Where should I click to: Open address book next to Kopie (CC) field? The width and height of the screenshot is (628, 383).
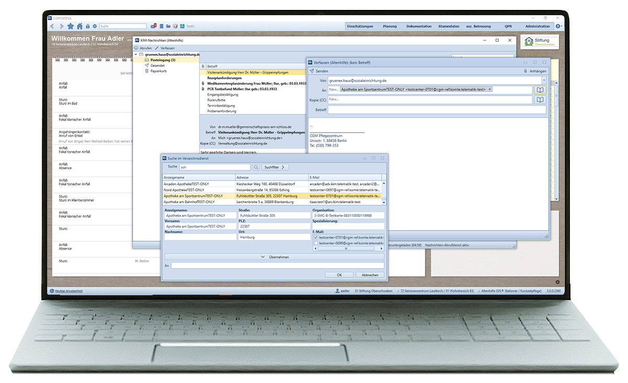point(540,100)
